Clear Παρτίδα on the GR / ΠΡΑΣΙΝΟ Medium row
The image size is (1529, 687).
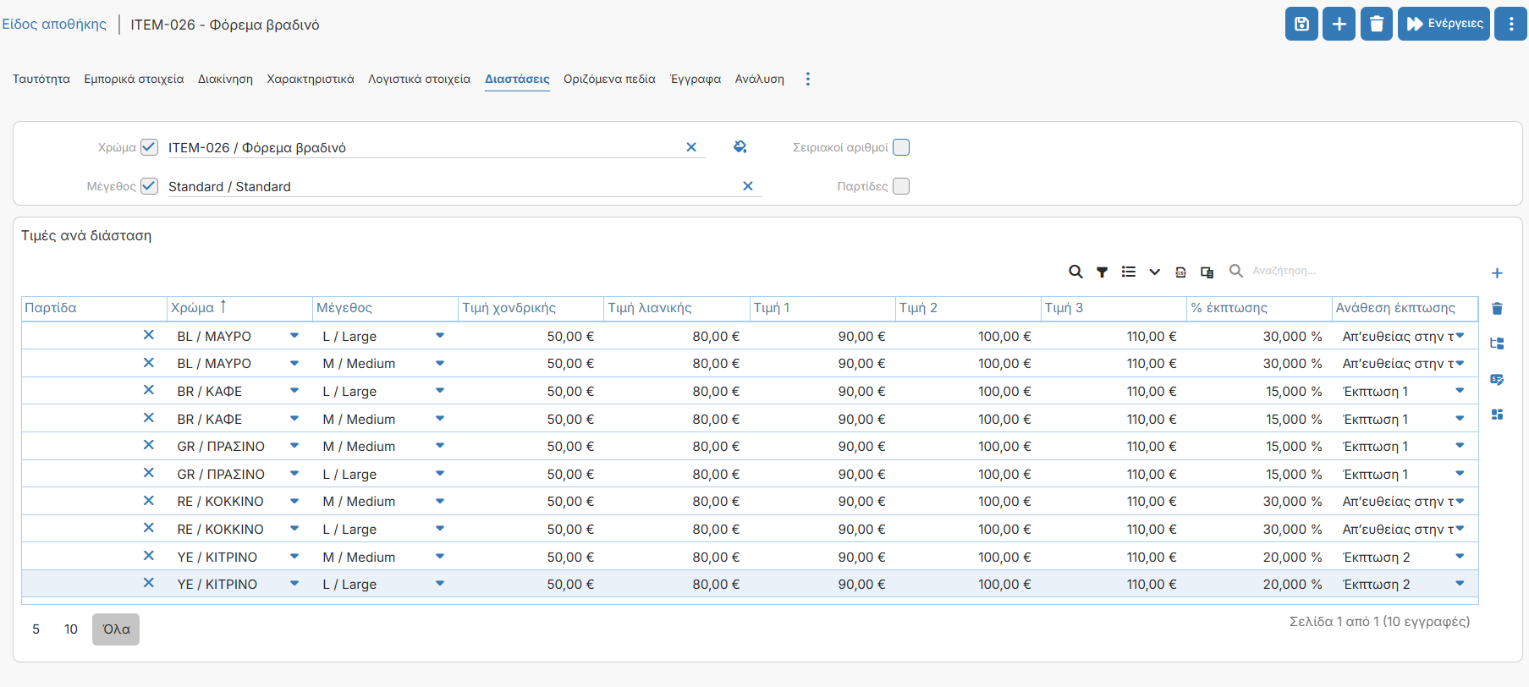pyautogui.click(x=149, y=445)
